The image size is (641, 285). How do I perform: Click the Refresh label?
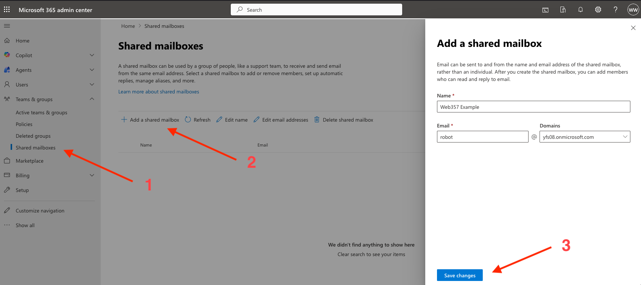pos(202,120)
